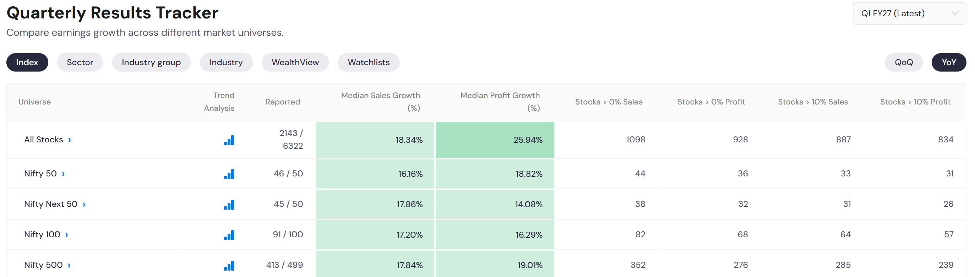
Task: Switch to the Sector tab
Action: (x=80, y=62)
